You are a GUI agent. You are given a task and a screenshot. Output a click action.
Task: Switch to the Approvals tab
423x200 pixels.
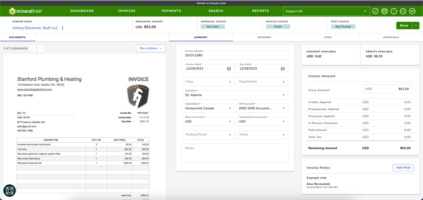(391, 37)
